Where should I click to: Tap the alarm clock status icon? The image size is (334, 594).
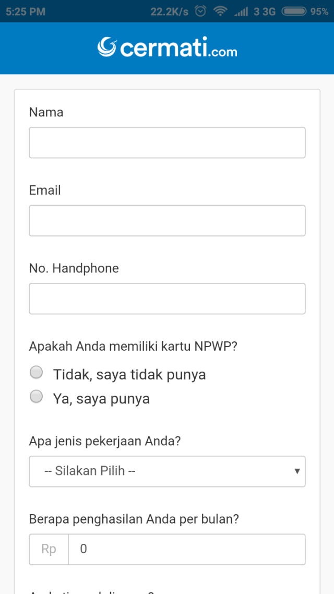(x=200, y=11)
